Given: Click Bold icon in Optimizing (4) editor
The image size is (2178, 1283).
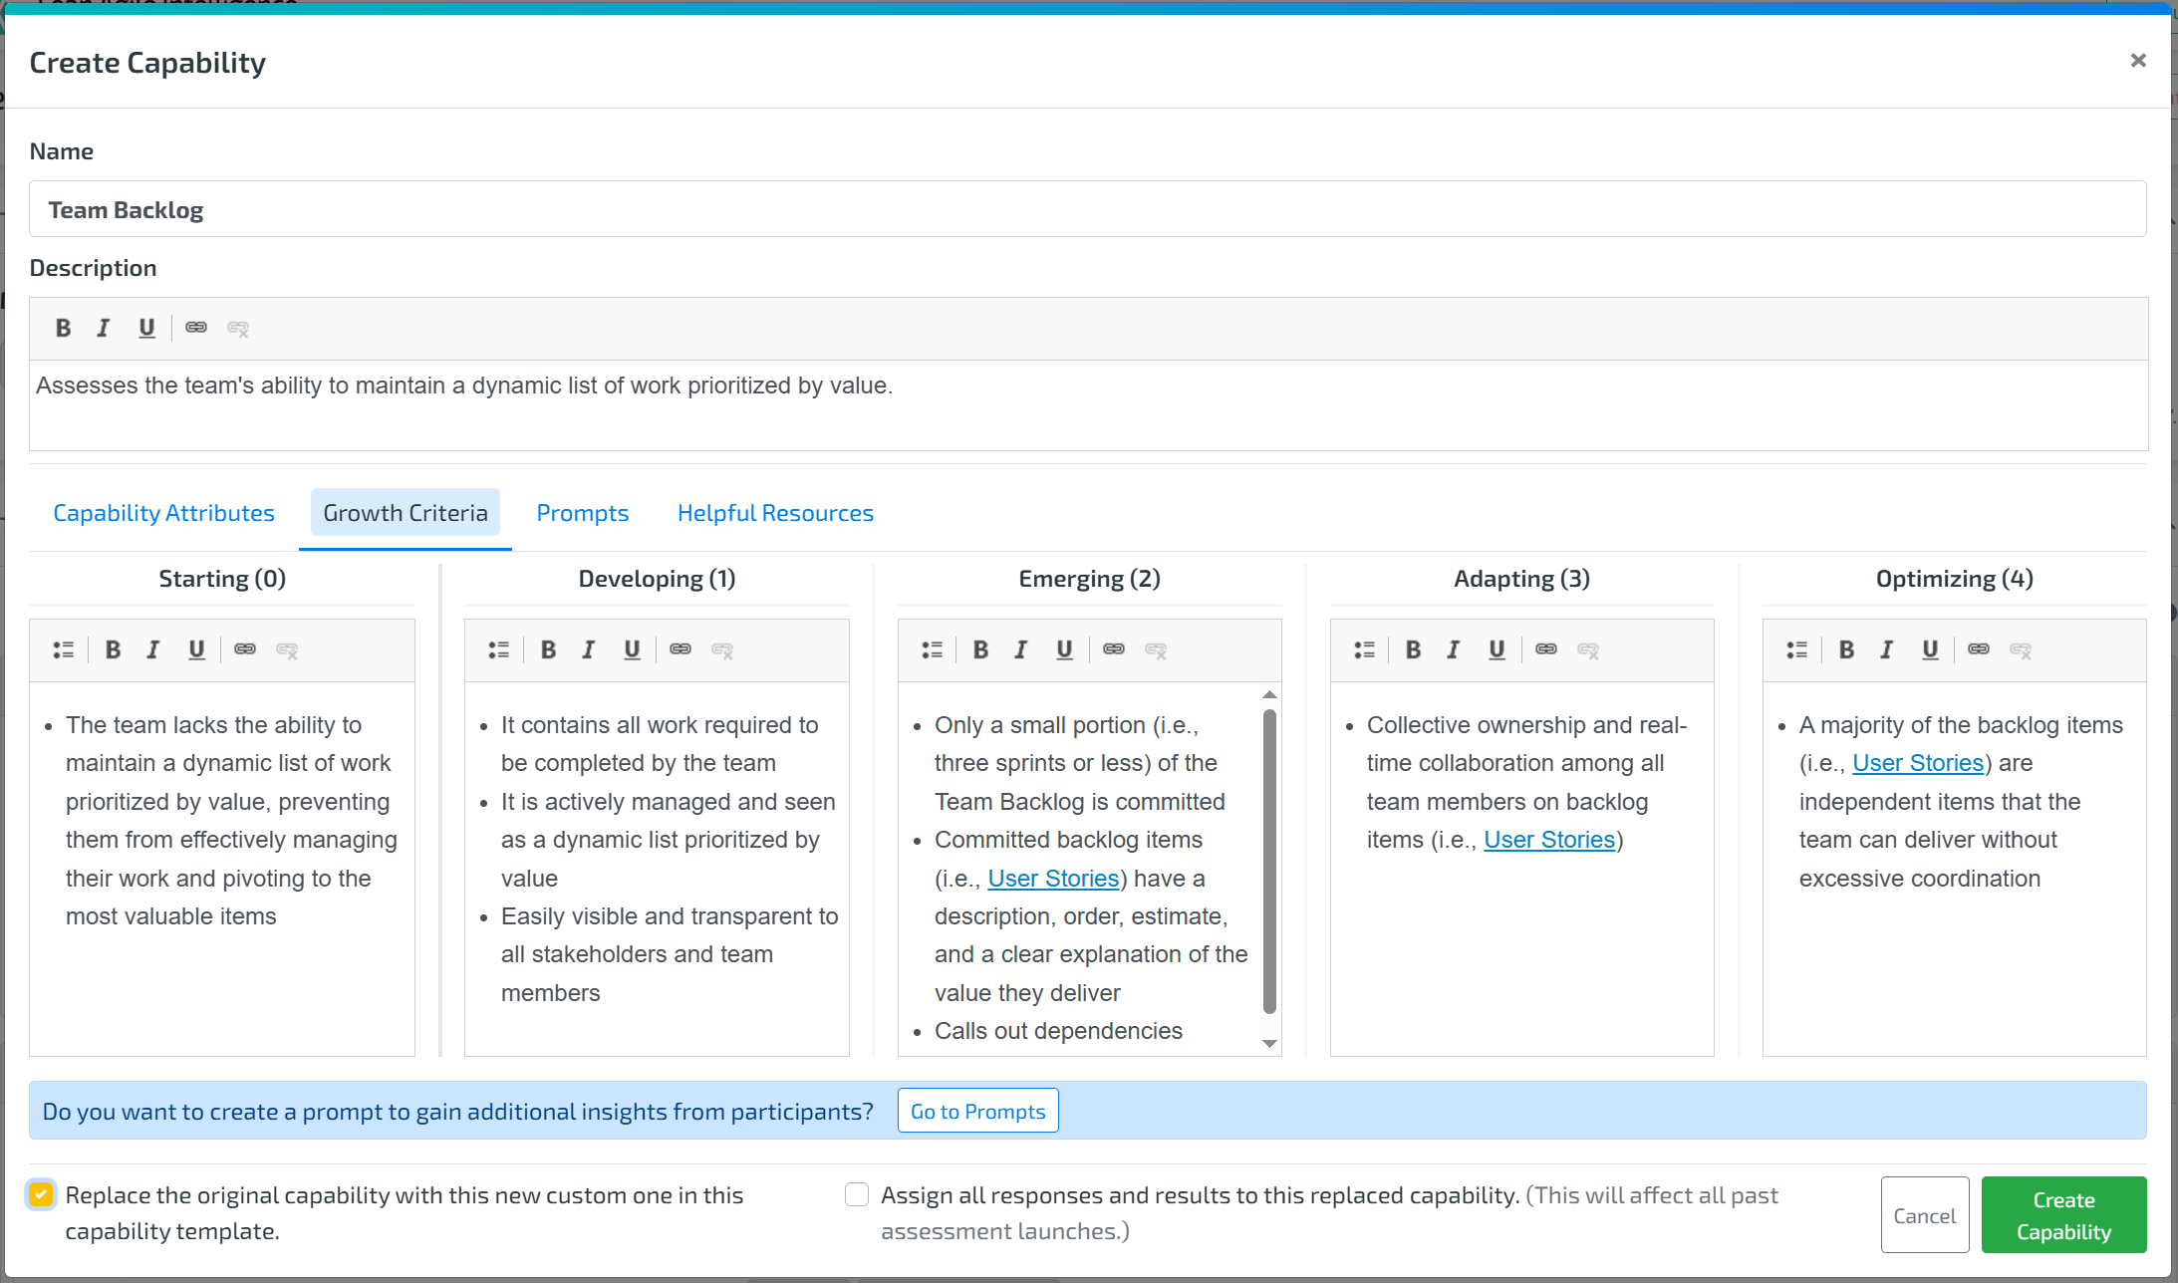Looking at the screenshot, I should coord(1846,649).
